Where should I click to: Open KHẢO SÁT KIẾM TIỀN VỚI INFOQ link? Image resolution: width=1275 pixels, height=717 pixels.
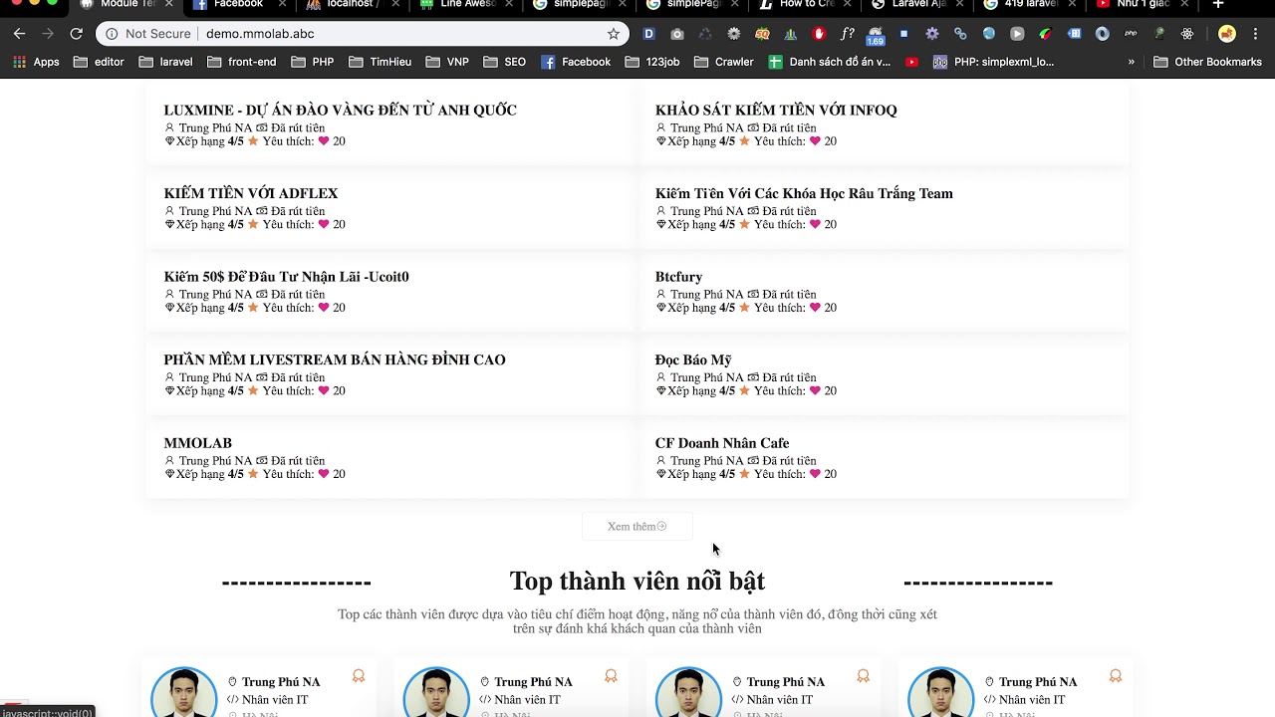point(776,111)
